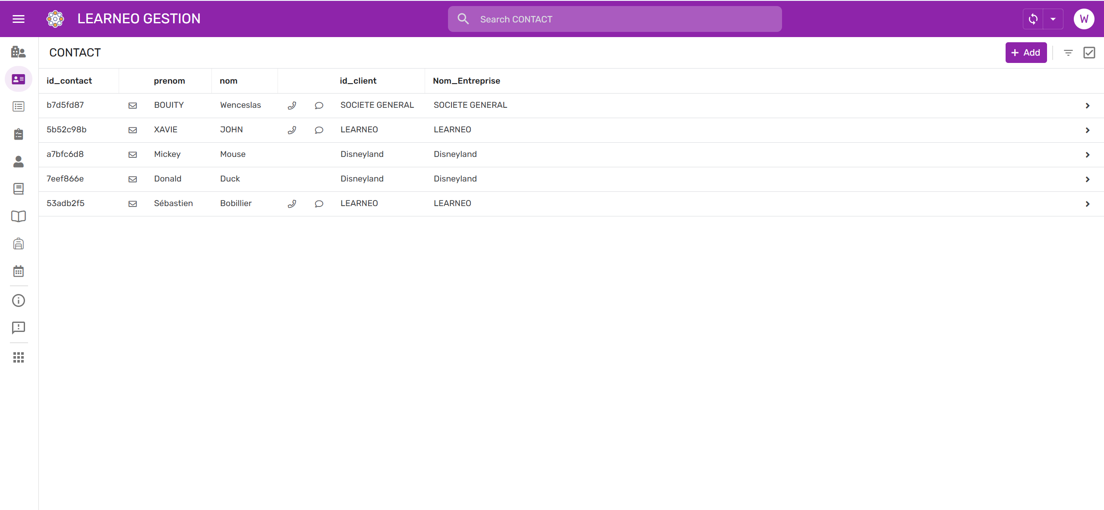The image size is (1104, 510).
Task: Click the phone icon for XAVIE JOHN
Action: 292,130
